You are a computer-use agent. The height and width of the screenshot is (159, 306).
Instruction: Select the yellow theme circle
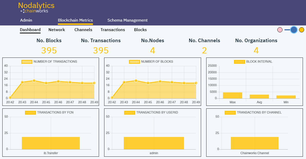click(x=302, y=30)
